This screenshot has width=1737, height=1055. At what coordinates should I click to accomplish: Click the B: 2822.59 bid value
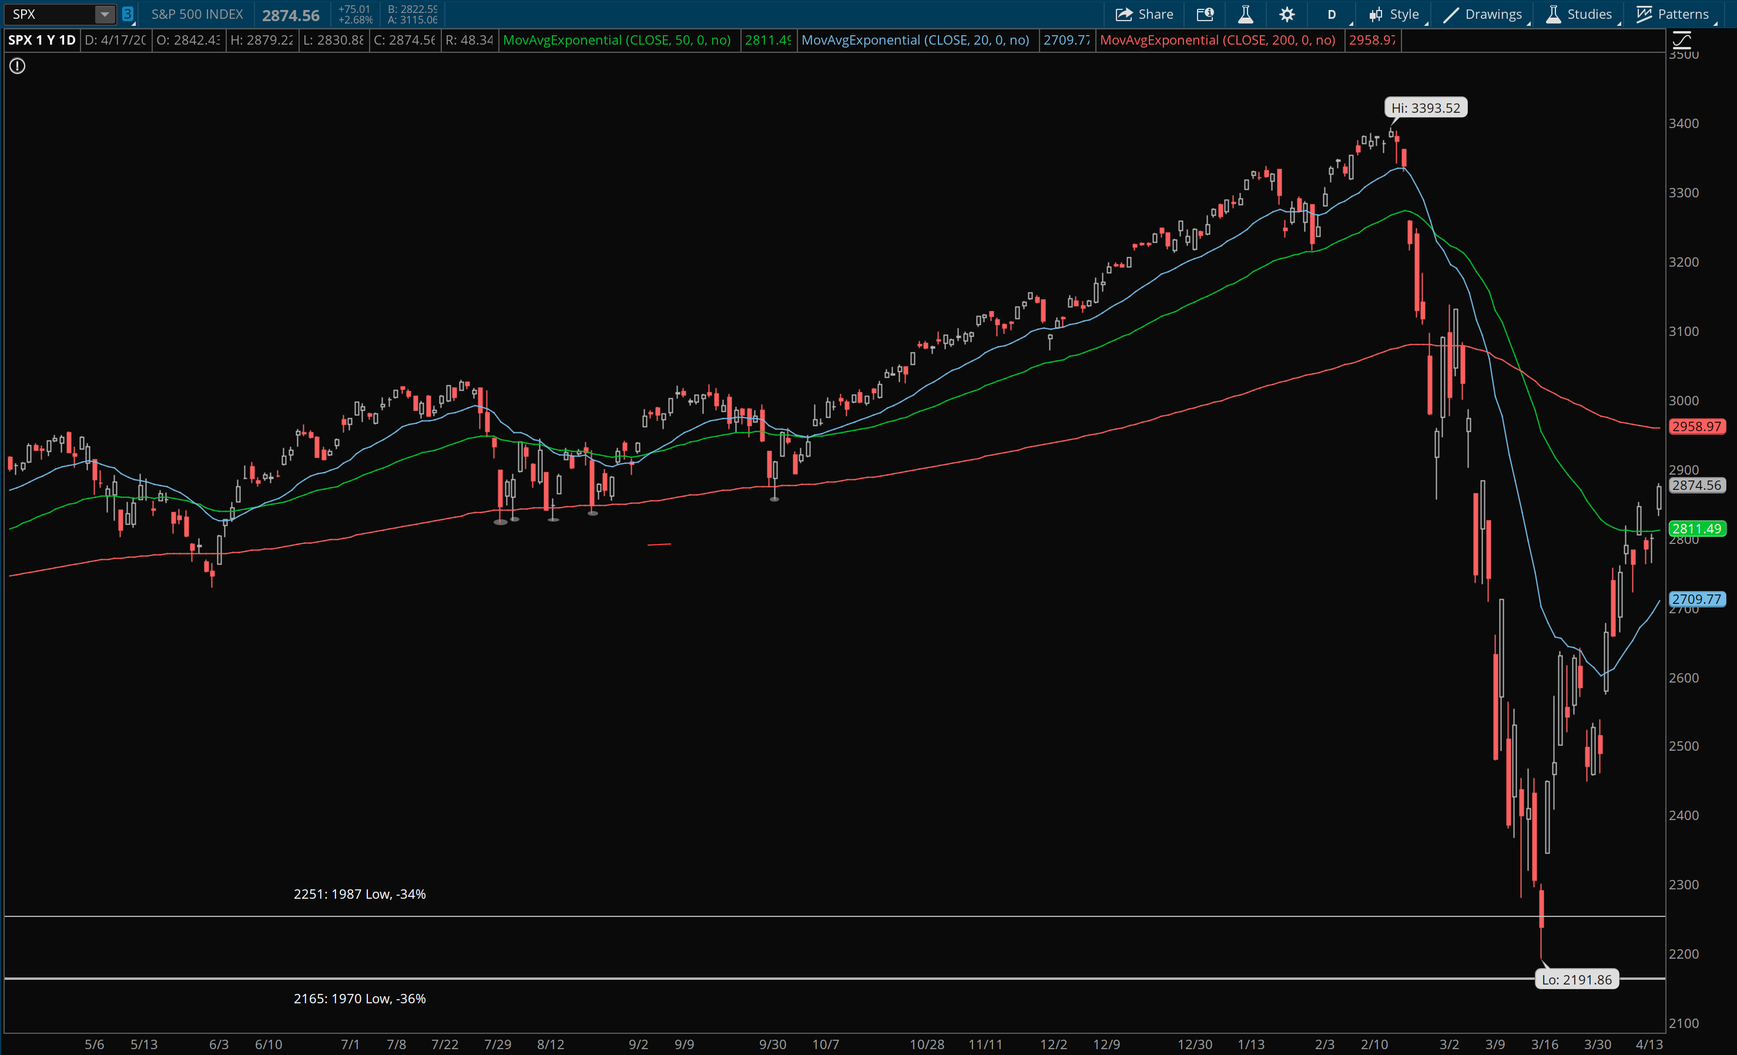coord(413,9)
